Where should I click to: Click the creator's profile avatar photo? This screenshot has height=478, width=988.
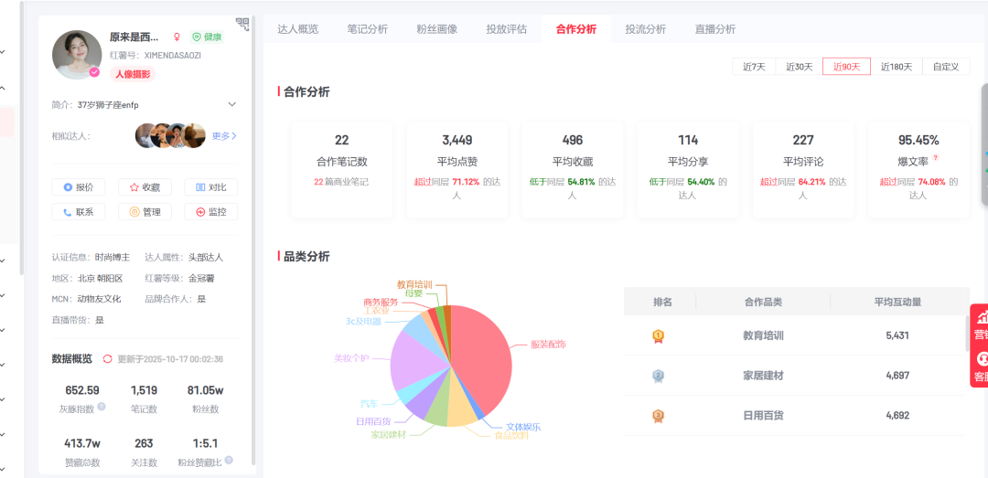(x=77, y=55)
